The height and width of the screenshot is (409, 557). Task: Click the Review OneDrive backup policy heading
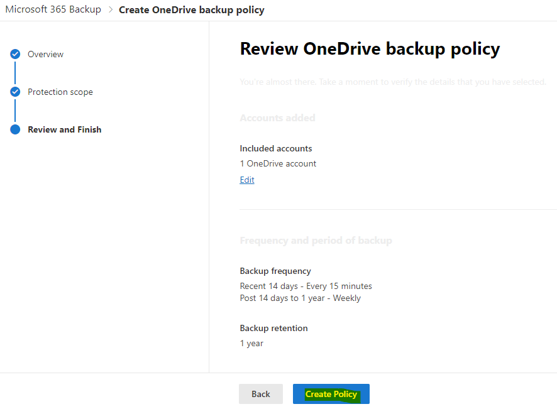pos(370,48)
